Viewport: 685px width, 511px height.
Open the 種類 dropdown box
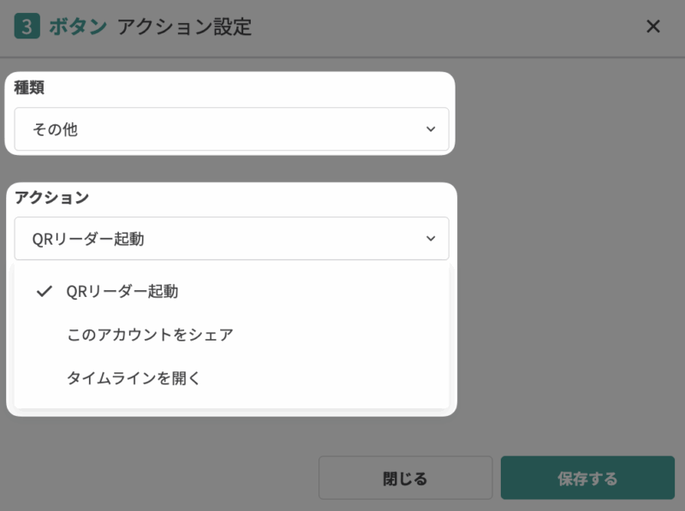231,129
